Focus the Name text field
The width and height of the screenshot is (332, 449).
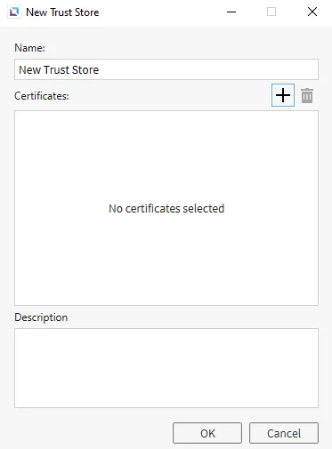[166, 69]
